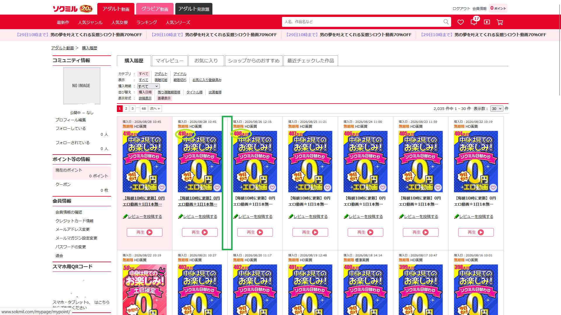The height and width of the screenshot is (315, 561).
Task: Sort by タイトル順
Action: 195,92
